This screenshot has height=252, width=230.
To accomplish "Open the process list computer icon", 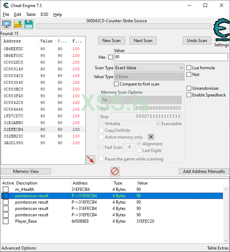I will click(x=7, y=24).
